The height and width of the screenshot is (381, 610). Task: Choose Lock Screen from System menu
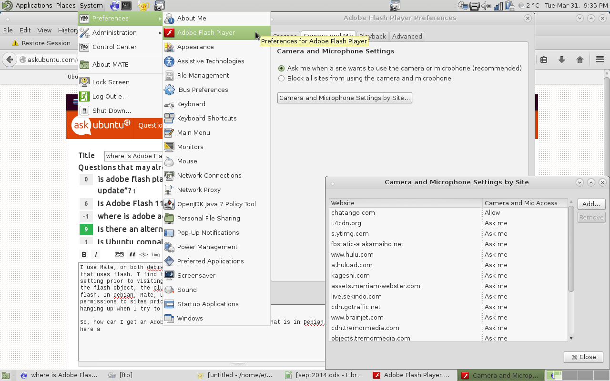pyautogui.click(x=121, y=82)
